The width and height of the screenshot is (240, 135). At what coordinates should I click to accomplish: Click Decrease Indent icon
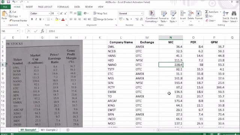(x=85, y=19)
